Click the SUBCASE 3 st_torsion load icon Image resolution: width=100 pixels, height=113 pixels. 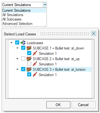(x=29, y=69)
